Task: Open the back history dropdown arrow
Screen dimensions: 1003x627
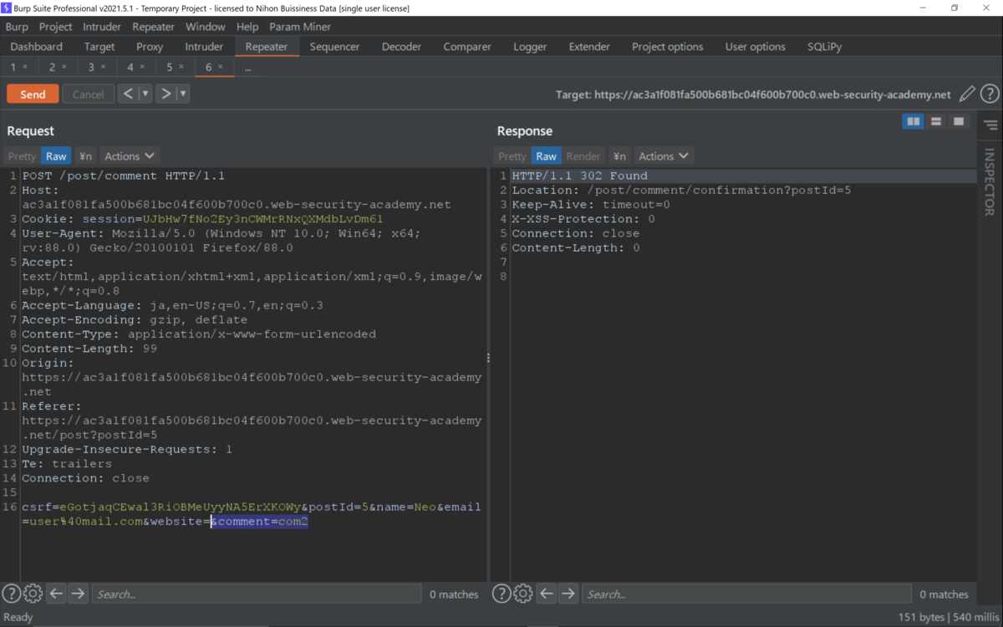Action: tap(145, 94)
